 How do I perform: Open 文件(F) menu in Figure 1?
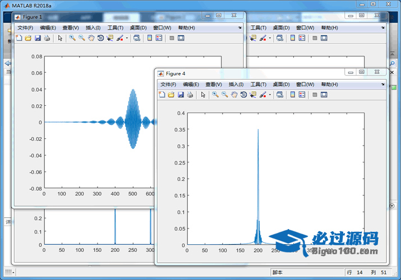(x=25, y=27)
